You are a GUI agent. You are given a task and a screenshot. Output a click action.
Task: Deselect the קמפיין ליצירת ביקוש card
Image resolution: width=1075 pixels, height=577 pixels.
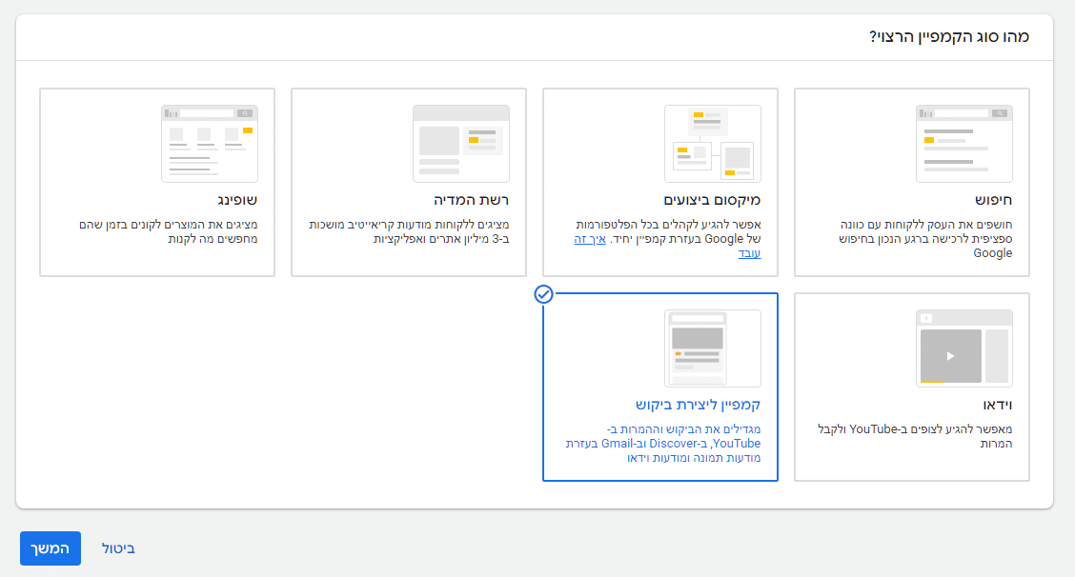click(x=659, y=388)
